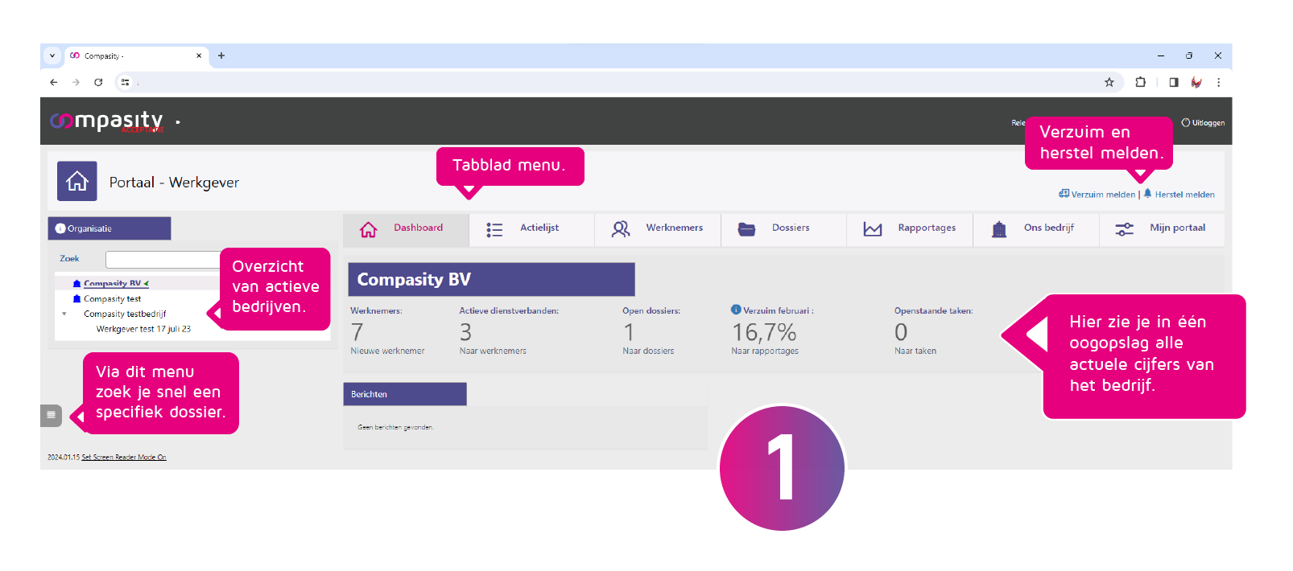Click the Rapportages chart icon

[x=873, y=229]
